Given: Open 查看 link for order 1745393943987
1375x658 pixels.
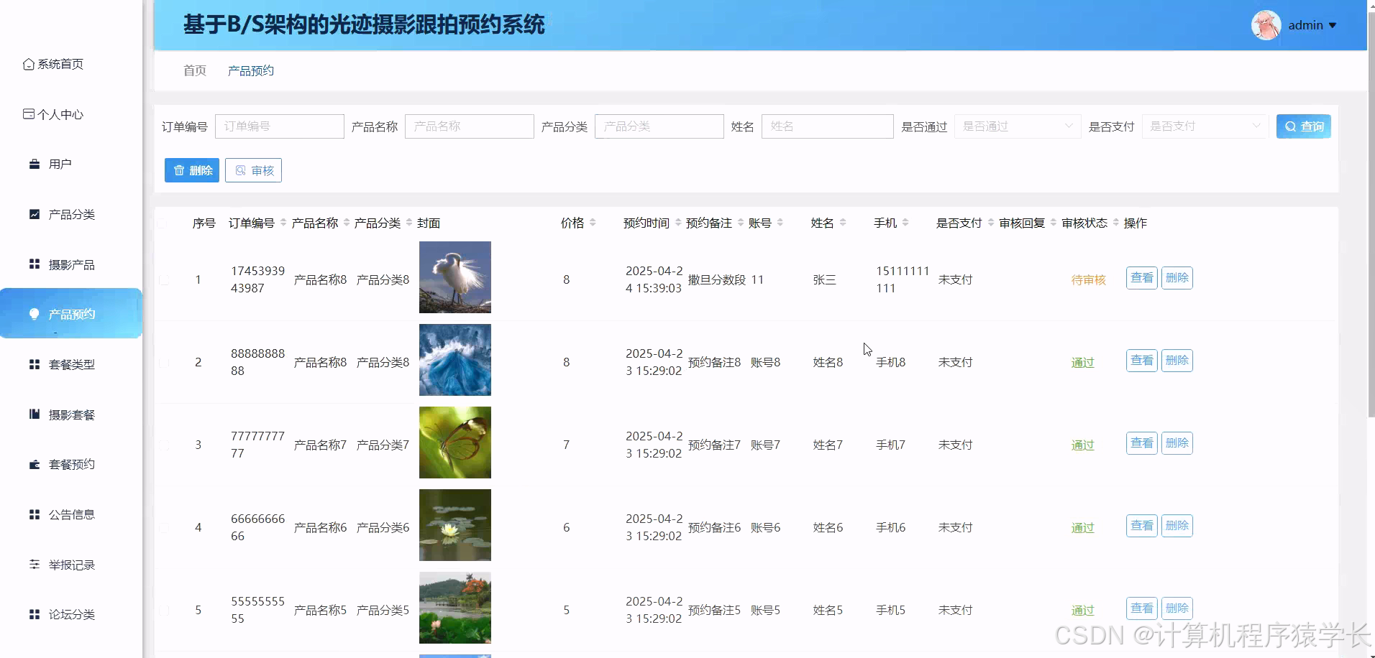Looking at the screenshot, I should (1141, 278).
